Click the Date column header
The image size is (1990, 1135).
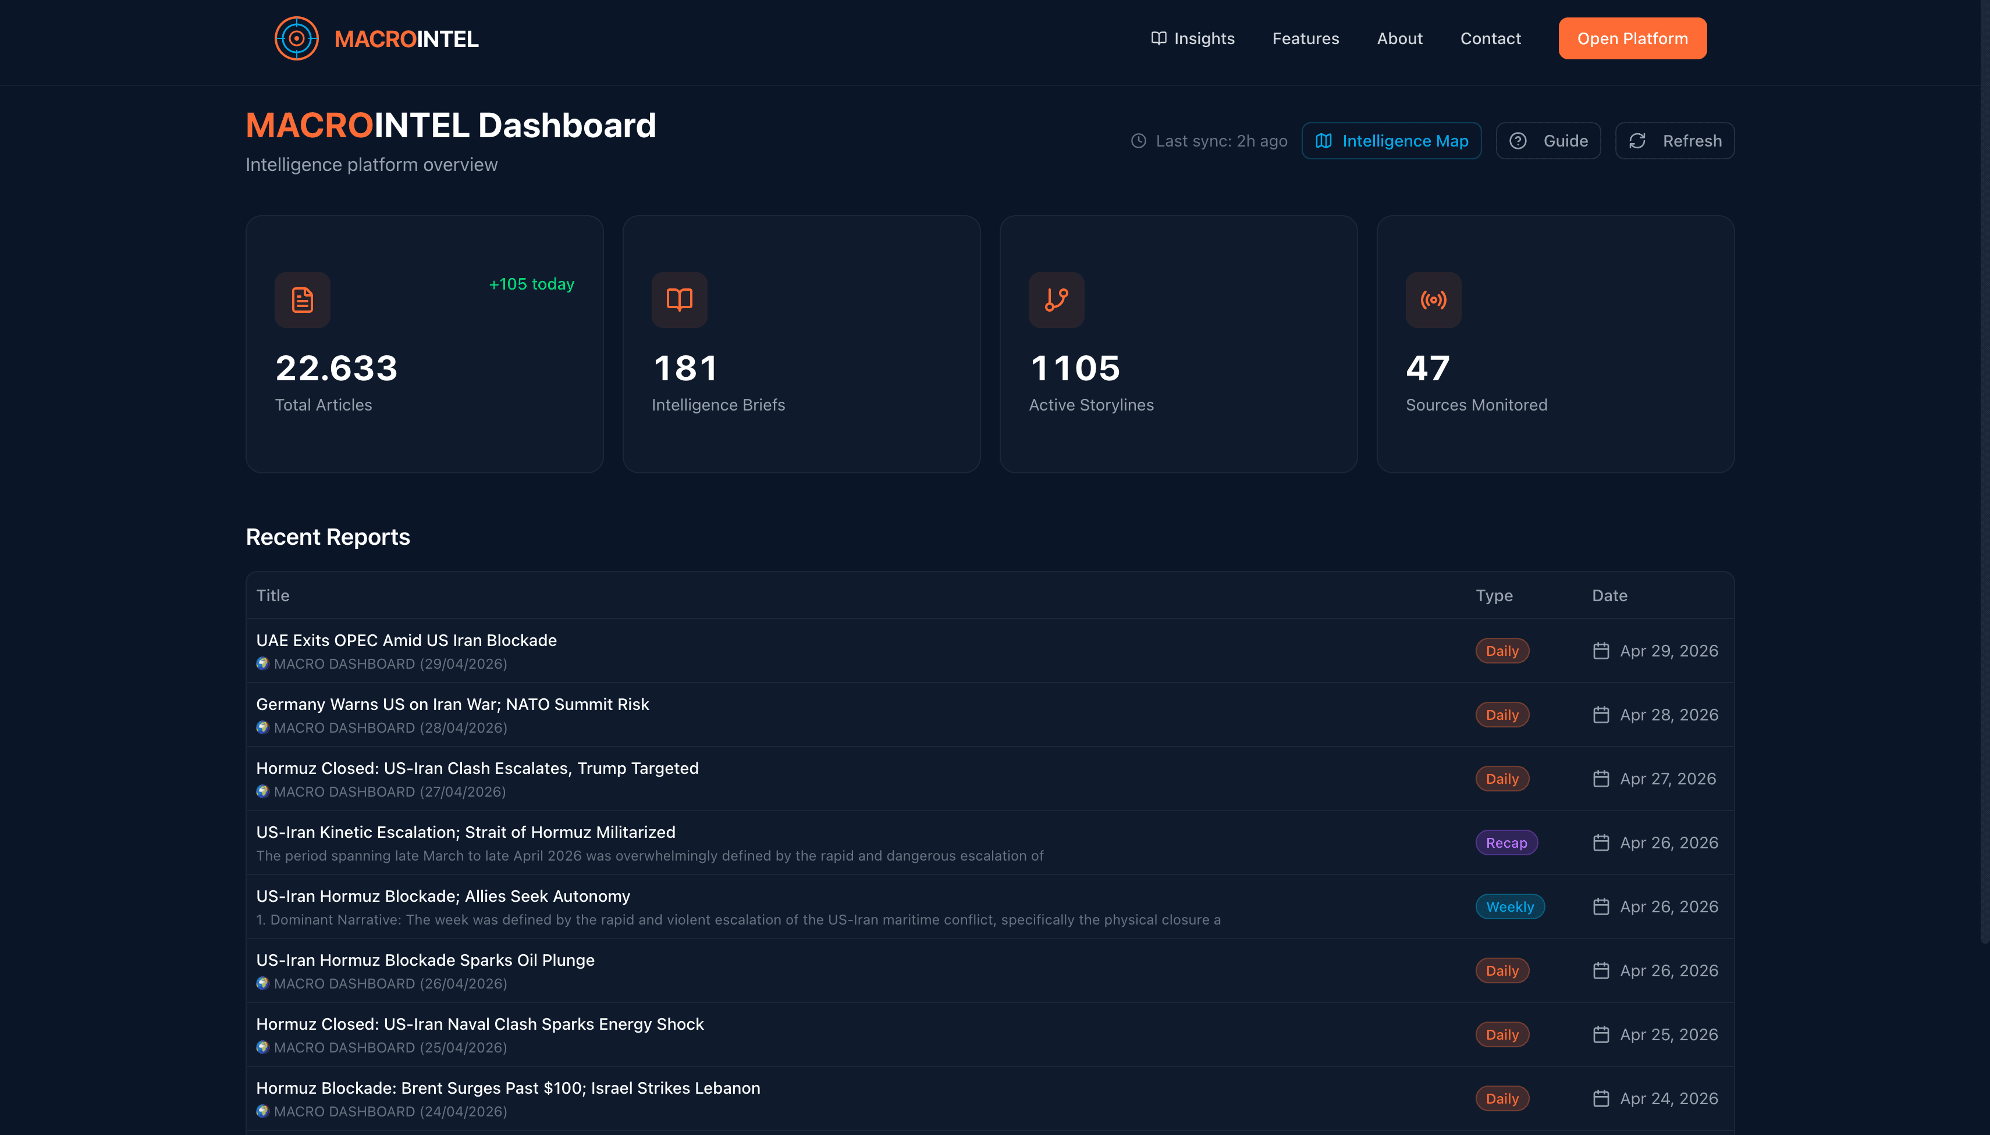pos(1609,595)
